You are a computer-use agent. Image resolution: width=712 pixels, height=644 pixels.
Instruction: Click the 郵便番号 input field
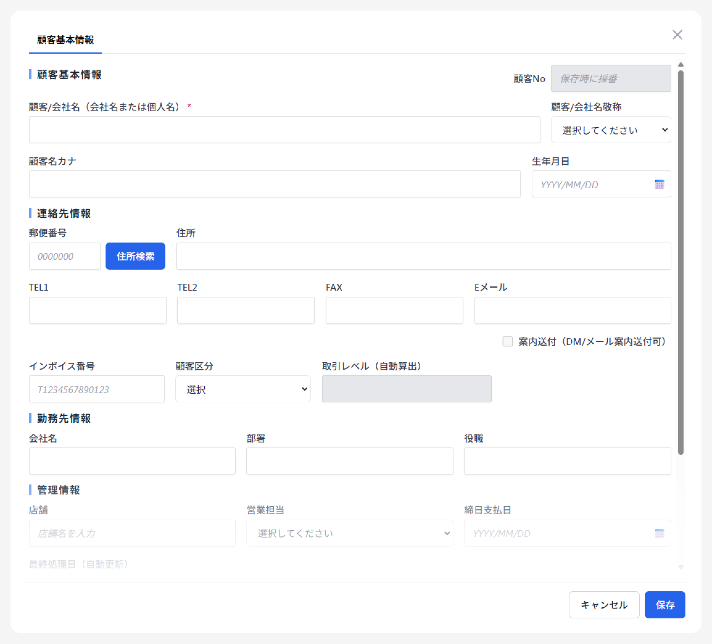coord(65,256)
